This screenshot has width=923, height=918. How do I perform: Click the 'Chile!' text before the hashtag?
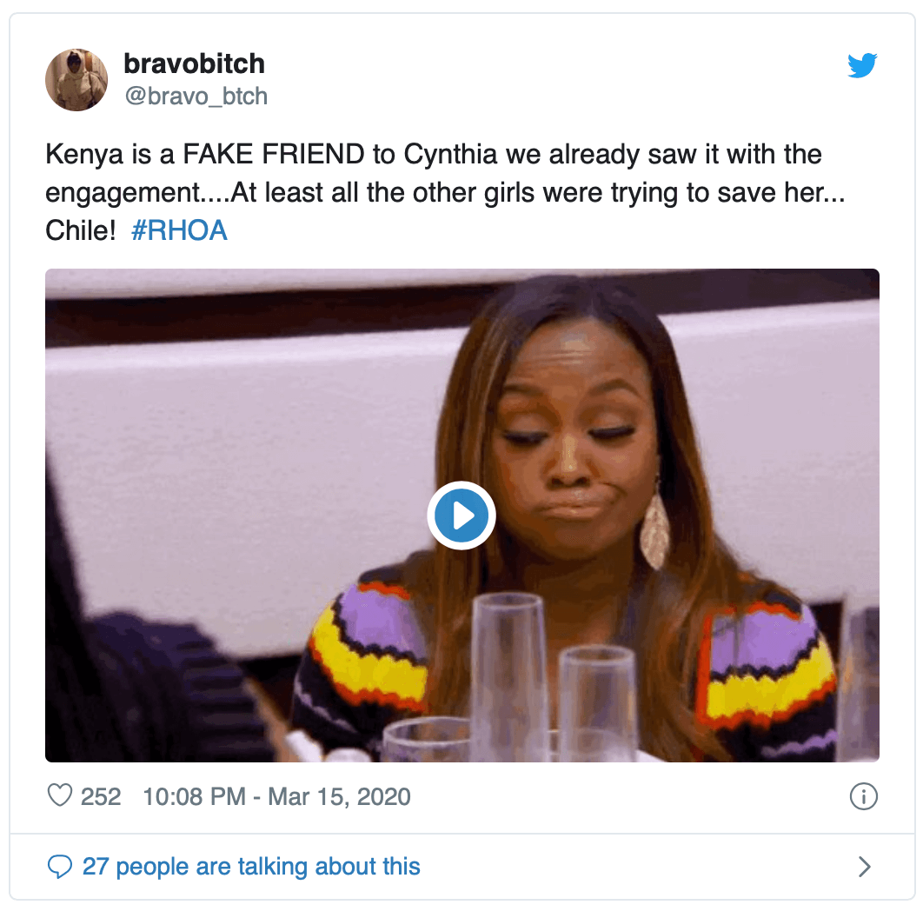tap(80, 230)
